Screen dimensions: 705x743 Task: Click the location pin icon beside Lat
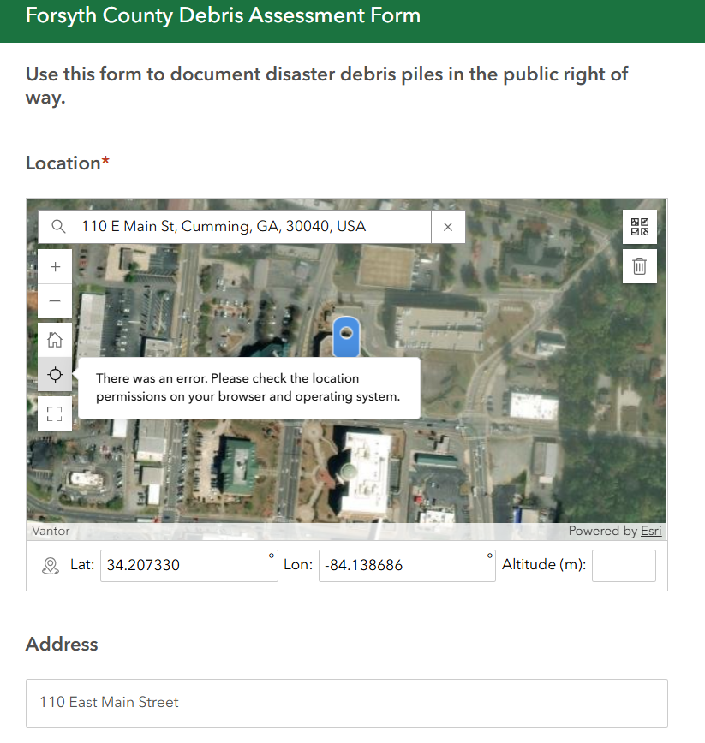51,566
